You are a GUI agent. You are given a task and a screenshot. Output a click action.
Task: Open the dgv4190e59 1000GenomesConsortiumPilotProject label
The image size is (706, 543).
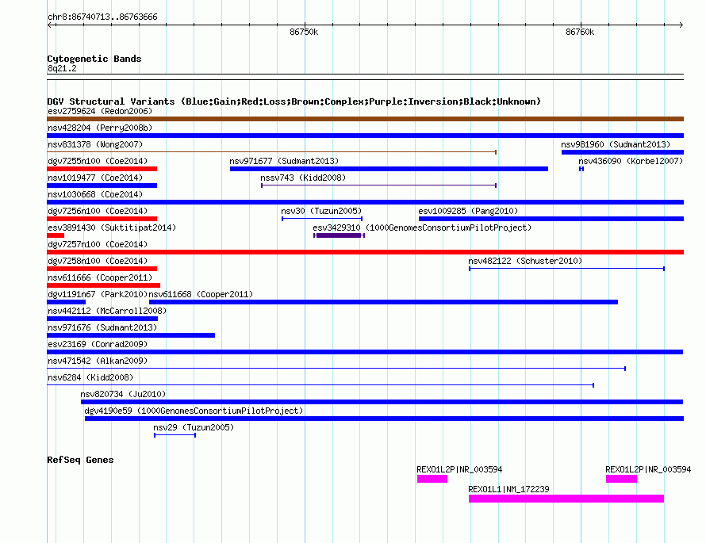tap(194, 411)
